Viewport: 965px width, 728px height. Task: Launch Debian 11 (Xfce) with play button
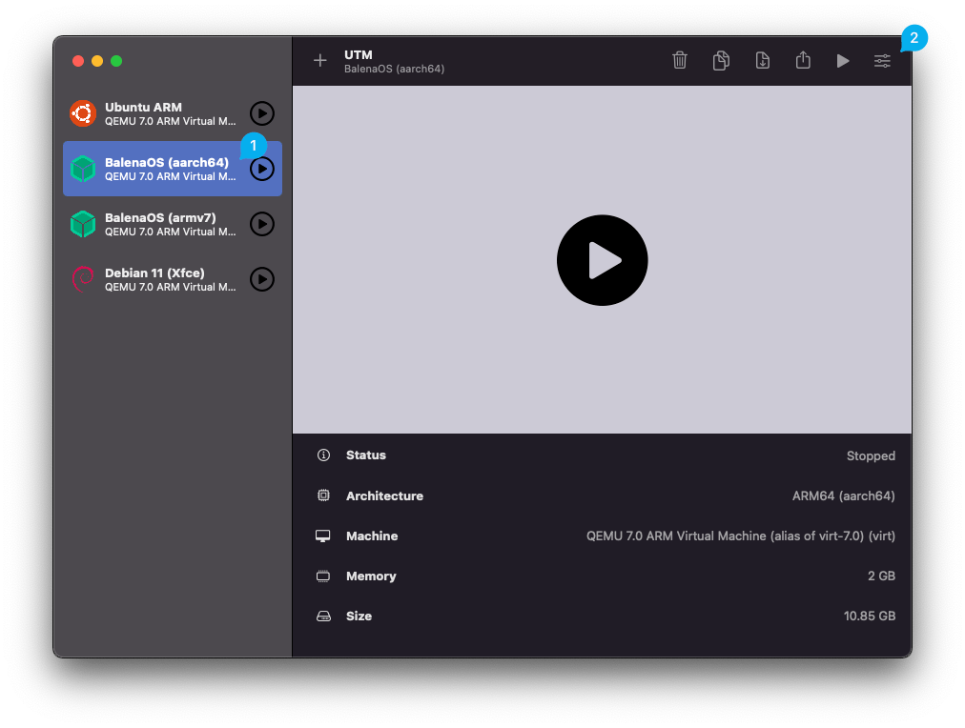[x=261, y=279]
